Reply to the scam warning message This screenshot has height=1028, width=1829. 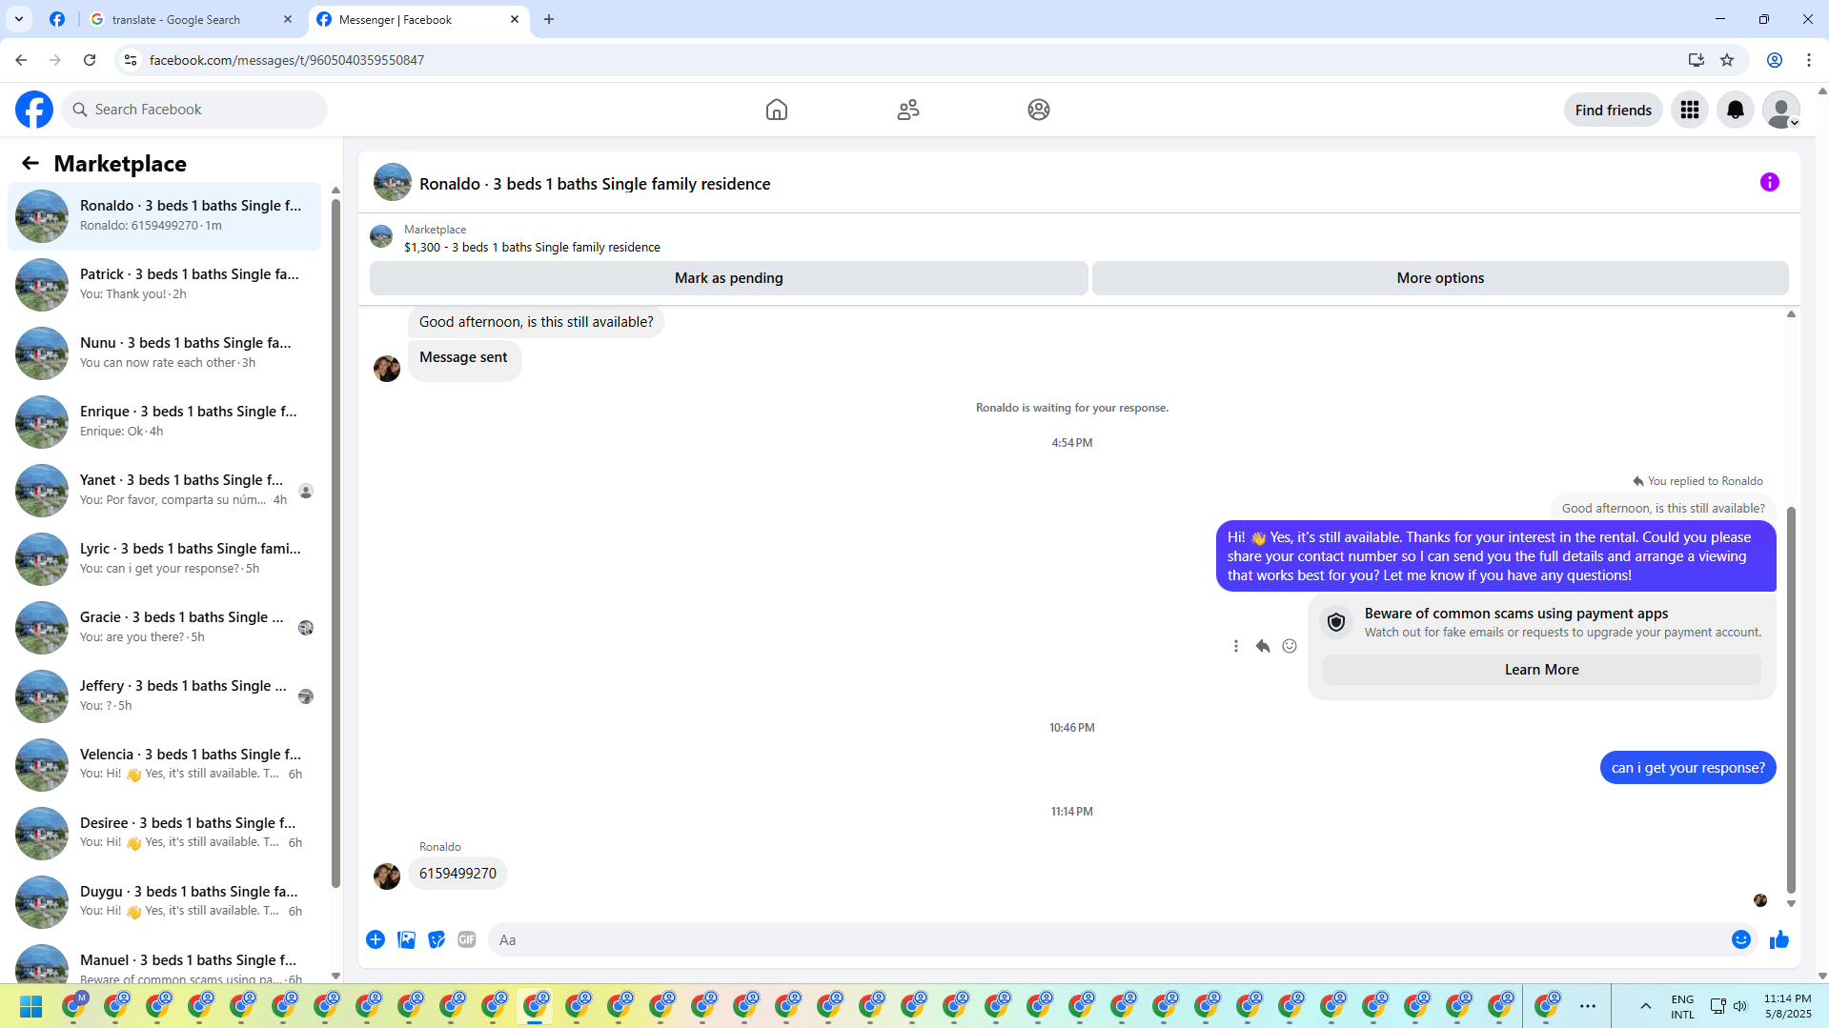coord(1263,646)
